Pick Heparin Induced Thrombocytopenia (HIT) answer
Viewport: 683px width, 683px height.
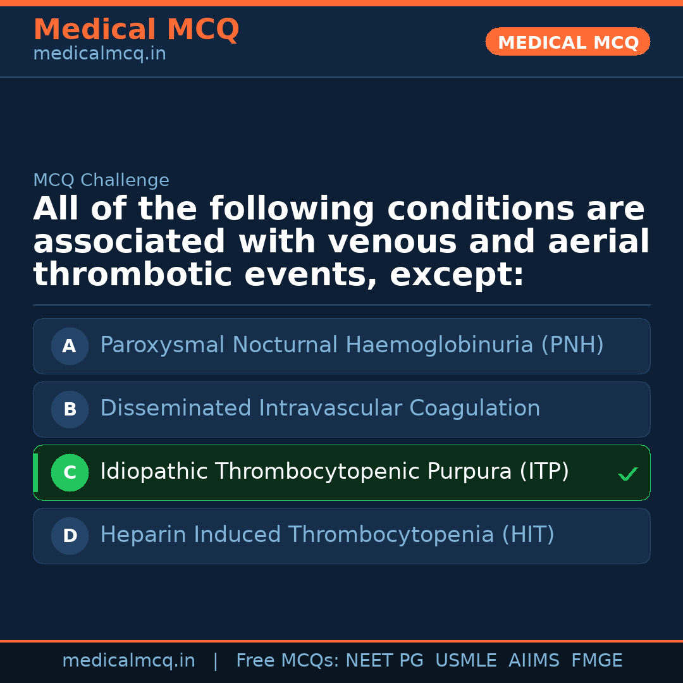coord(327,535)
